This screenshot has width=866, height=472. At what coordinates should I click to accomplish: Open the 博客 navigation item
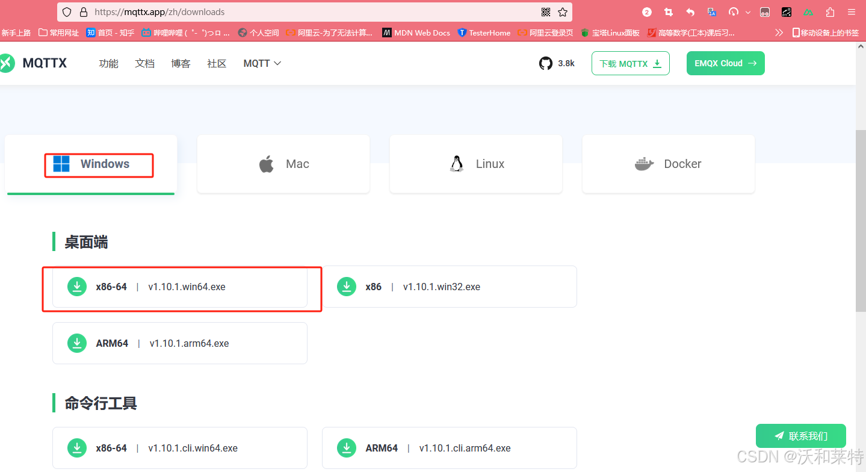(x=181, y=63)
